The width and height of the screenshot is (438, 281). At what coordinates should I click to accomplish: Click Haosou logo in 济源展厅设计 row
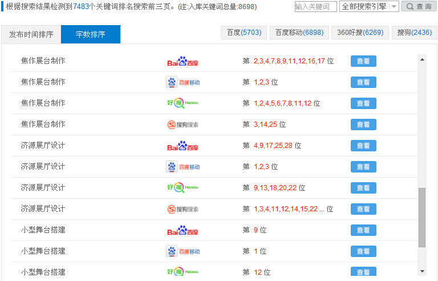182,187
